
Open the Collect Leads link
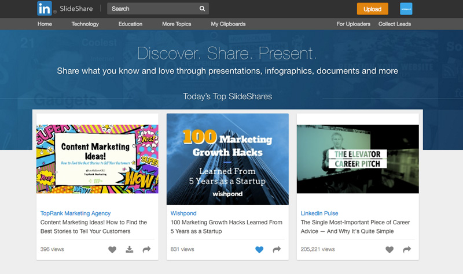tap(395, 24)
